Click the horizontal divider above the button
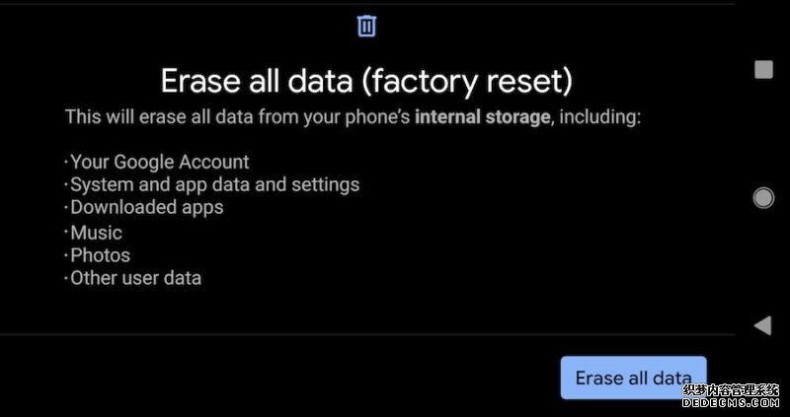Viewport: 790px width, 417px height. point(366,334)
